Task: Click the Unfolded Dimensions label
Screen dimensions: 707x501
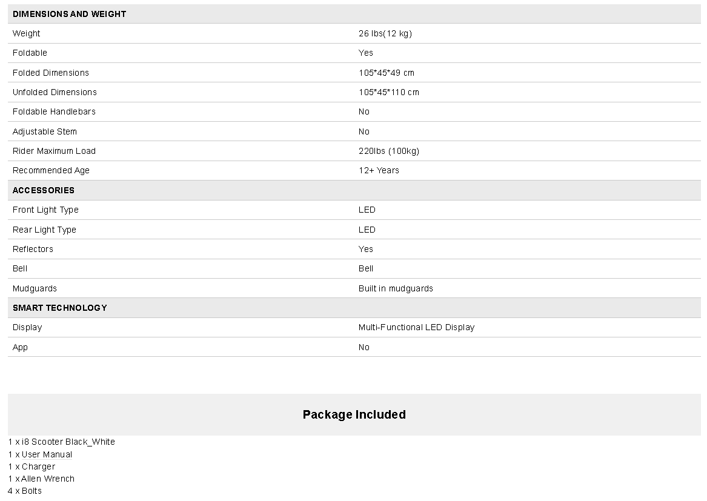Action: (x=55, y=92)
